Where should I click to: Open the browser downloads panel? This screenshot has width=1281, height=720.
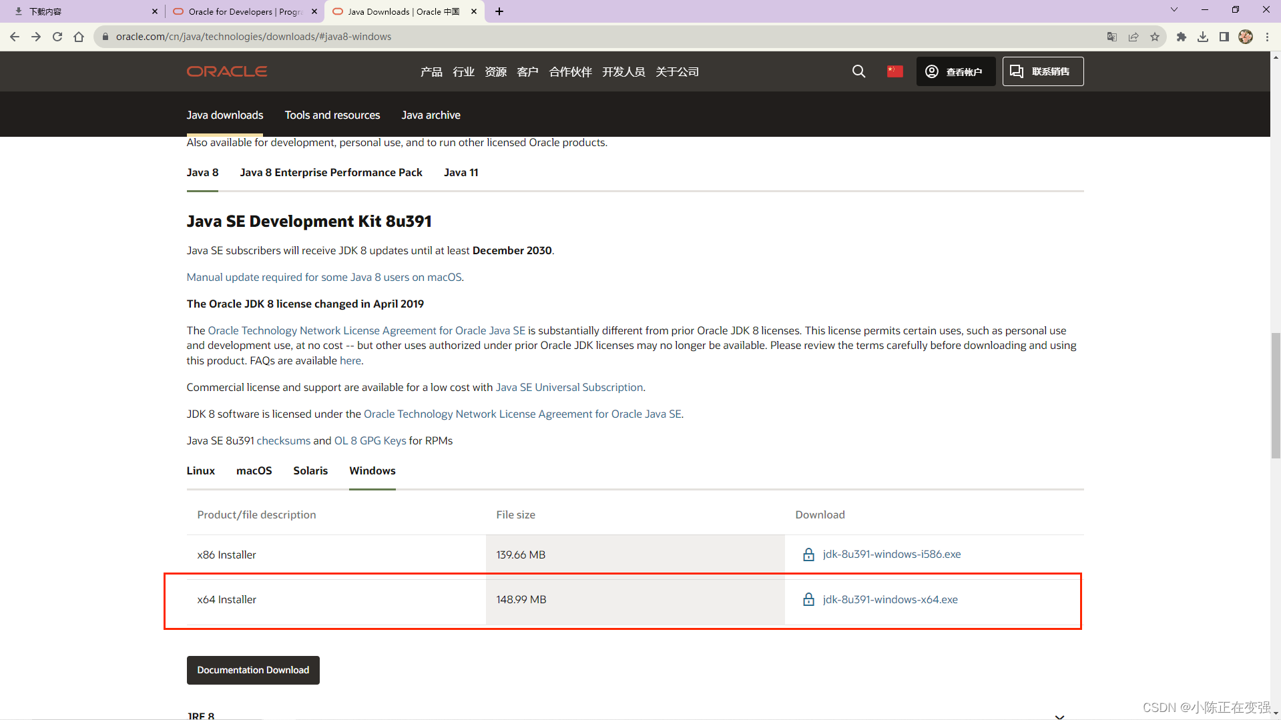click(1203, 37)
